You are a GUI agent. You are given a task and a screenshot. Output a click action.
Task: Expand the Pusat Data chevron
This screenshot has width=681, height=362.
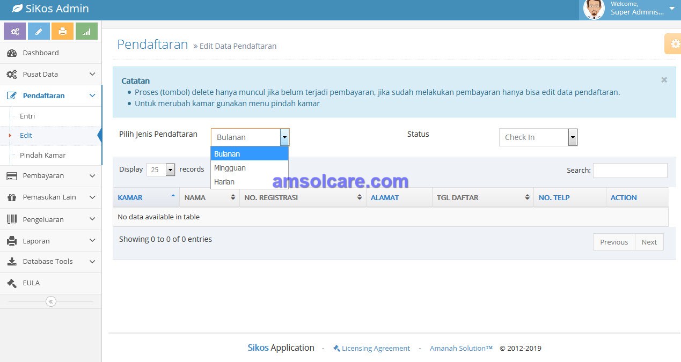92,75
